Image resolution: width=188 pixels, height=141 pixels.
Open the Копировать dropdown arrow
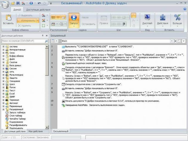click(38, 21)
